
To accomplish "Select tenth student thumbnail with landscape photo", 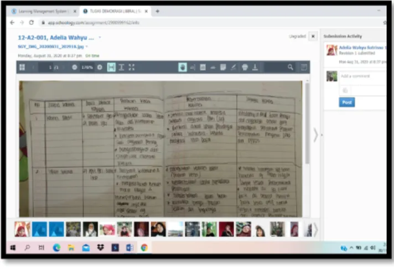I will tap(175, 229).
